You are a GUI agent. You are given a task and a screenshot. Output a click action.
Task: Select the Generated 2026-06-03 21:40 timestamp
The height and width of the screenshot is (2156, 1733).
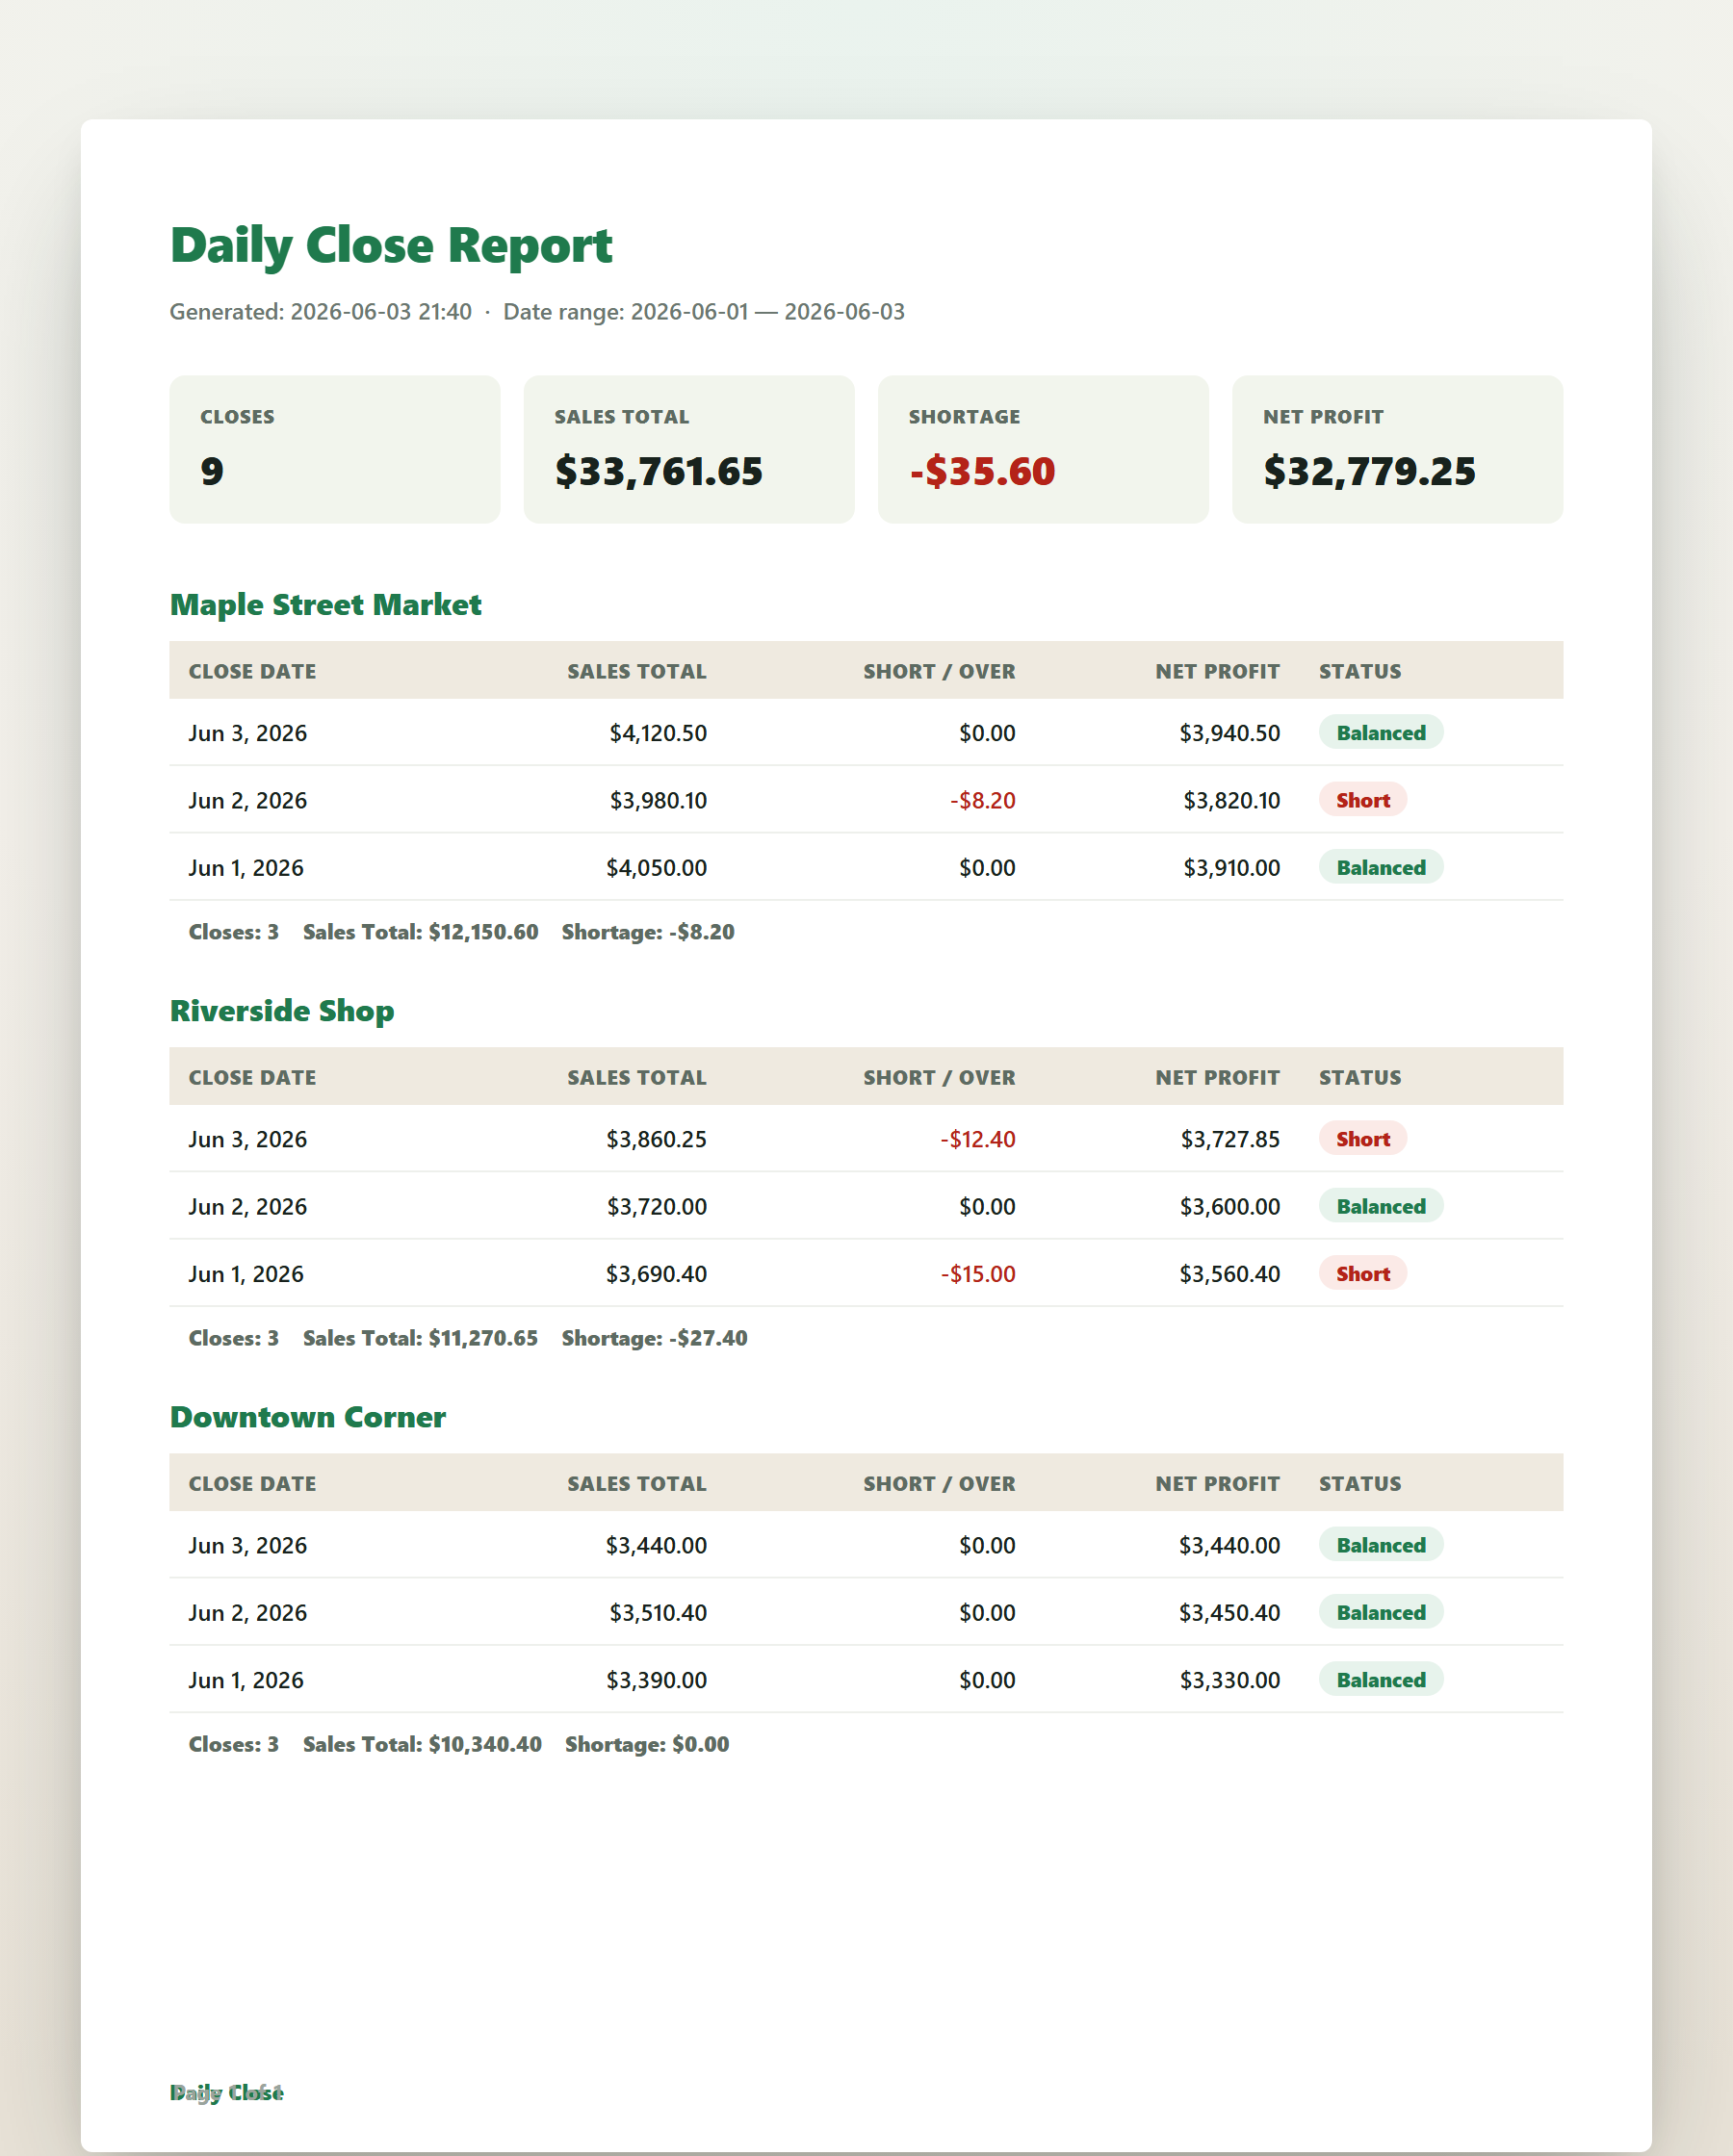321,312
